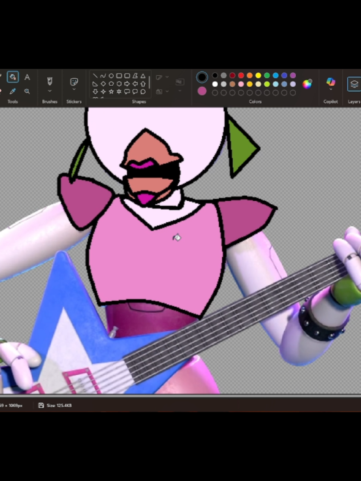Choose the Polygon shape
The image size is (361, 481).
click(135, 76)
